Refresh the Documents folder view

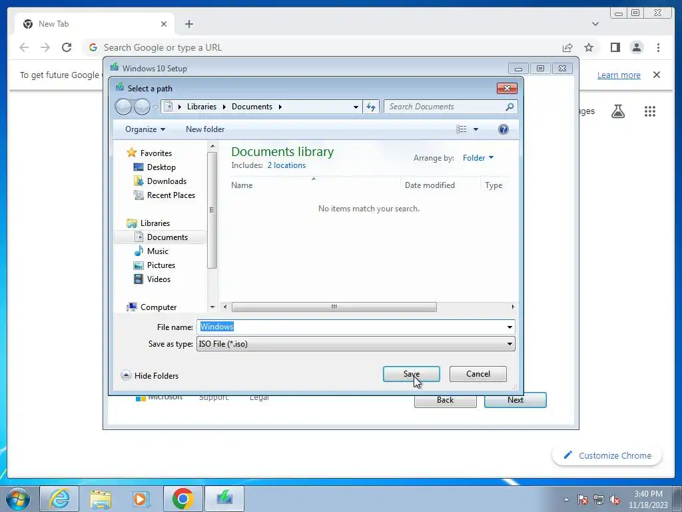371,107
